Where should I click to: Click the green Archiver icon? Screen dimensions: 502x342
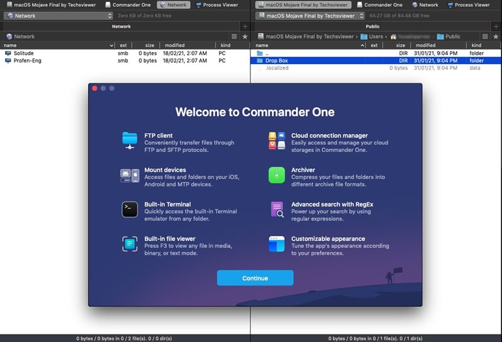tap(277, 175)
